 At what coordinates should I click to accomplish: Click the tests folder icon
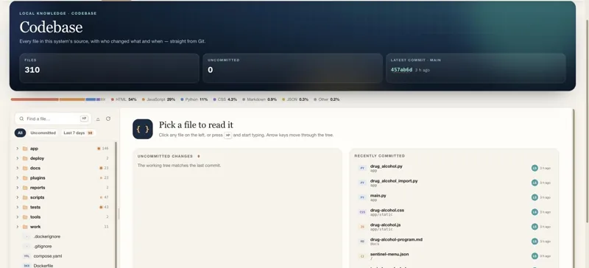[25, 207]
